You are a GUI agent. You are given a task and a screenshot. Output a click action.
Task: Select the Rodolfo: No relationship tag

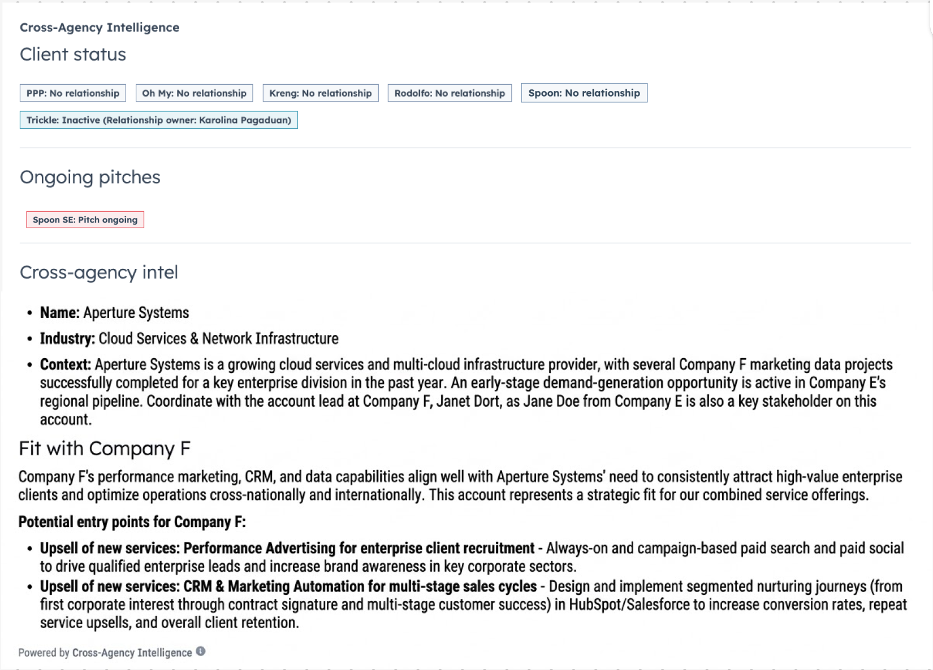(x=450, y=93)
